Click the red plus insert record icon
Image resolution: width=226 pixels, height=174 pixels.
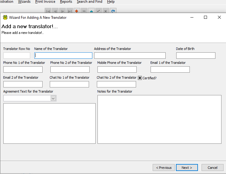(x=77, y=11)
